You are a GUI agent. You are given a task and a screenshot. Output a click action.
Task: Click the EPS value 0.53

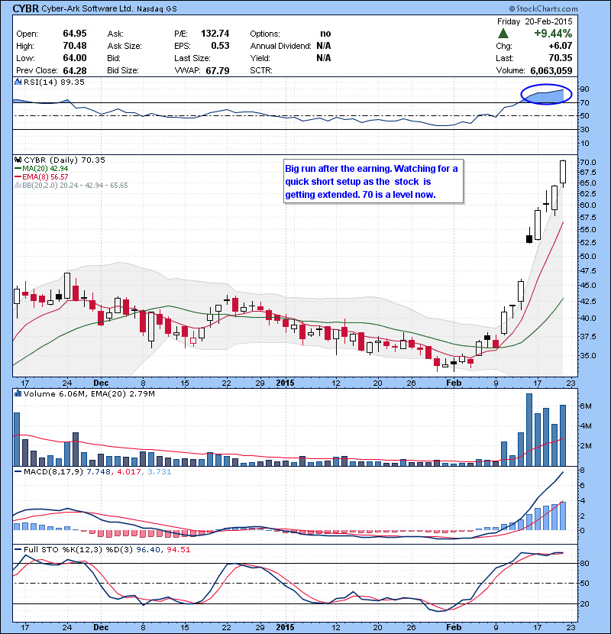click(x=221, y=46)
